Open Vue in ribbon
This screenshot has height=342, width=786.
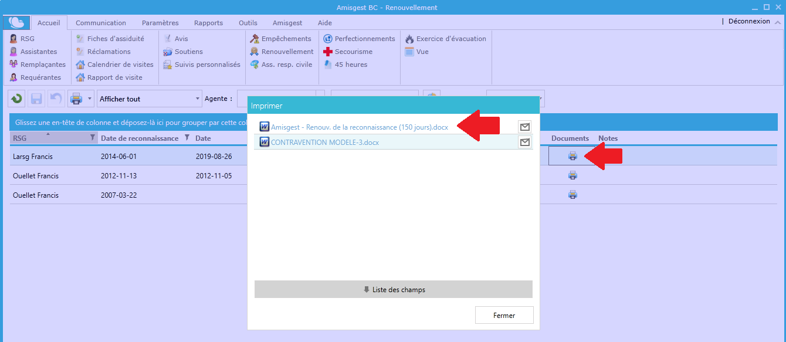point(417,52)
